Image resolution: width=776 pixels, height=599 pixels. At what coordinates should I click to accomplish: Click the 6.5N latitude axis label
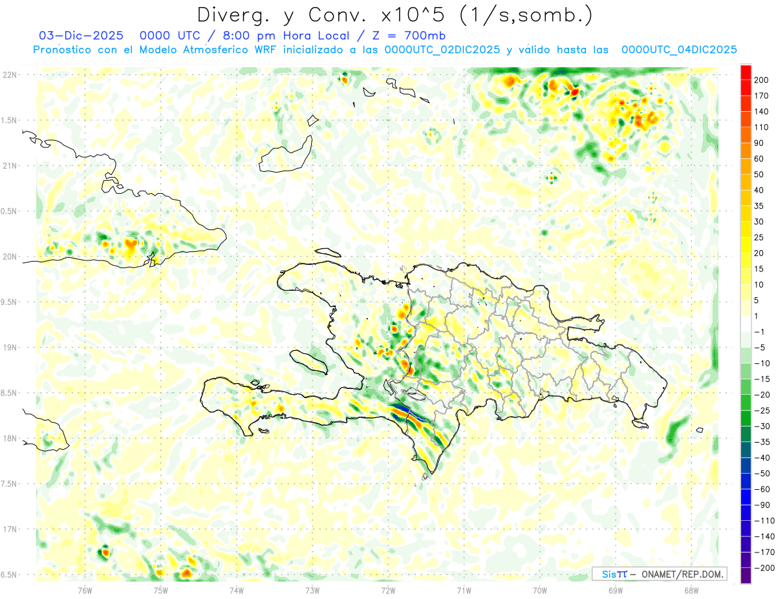(10, 574)
